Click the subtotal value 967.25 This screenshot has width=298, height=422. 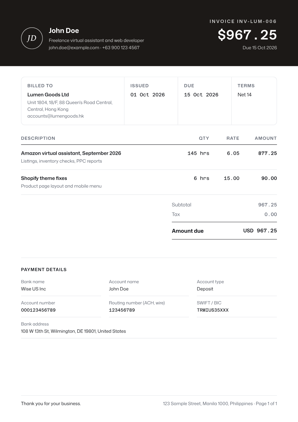click(268, 205)
